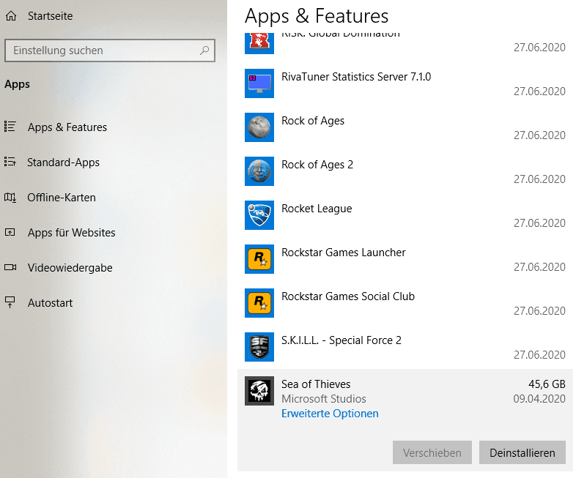Select the Rock of Ages 2 name
The width and height of the screenshot is (576, 478).
coord(317,165)
